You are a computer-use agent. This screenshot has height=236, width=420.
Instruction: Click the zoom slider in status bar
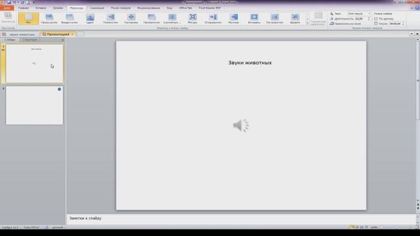pos(396,227)
